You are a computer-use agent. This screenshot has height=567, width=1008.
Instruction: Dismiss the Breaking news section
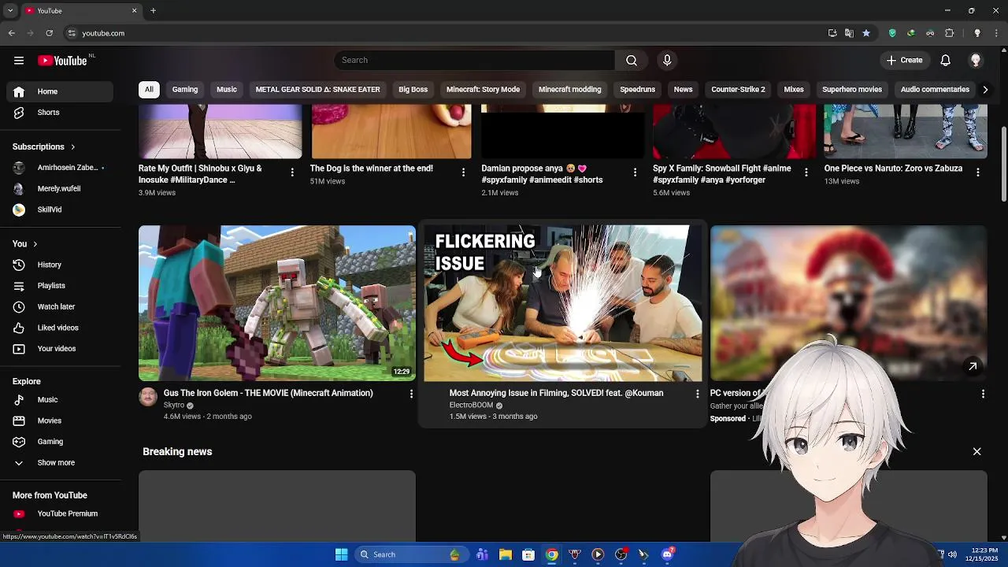pyautogui.click(x=976, y=452)
